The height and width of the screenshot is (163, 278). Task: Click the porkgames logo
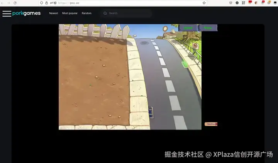(x=26, y=13)
